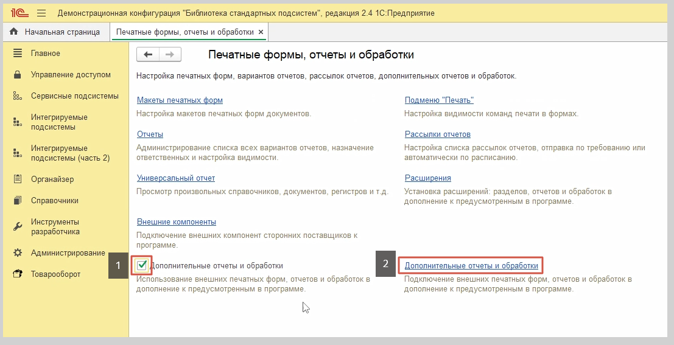Click the home icon on Начальная страница tab
The width and height of the screenshot is (674, 345).
tap(14, 32)
